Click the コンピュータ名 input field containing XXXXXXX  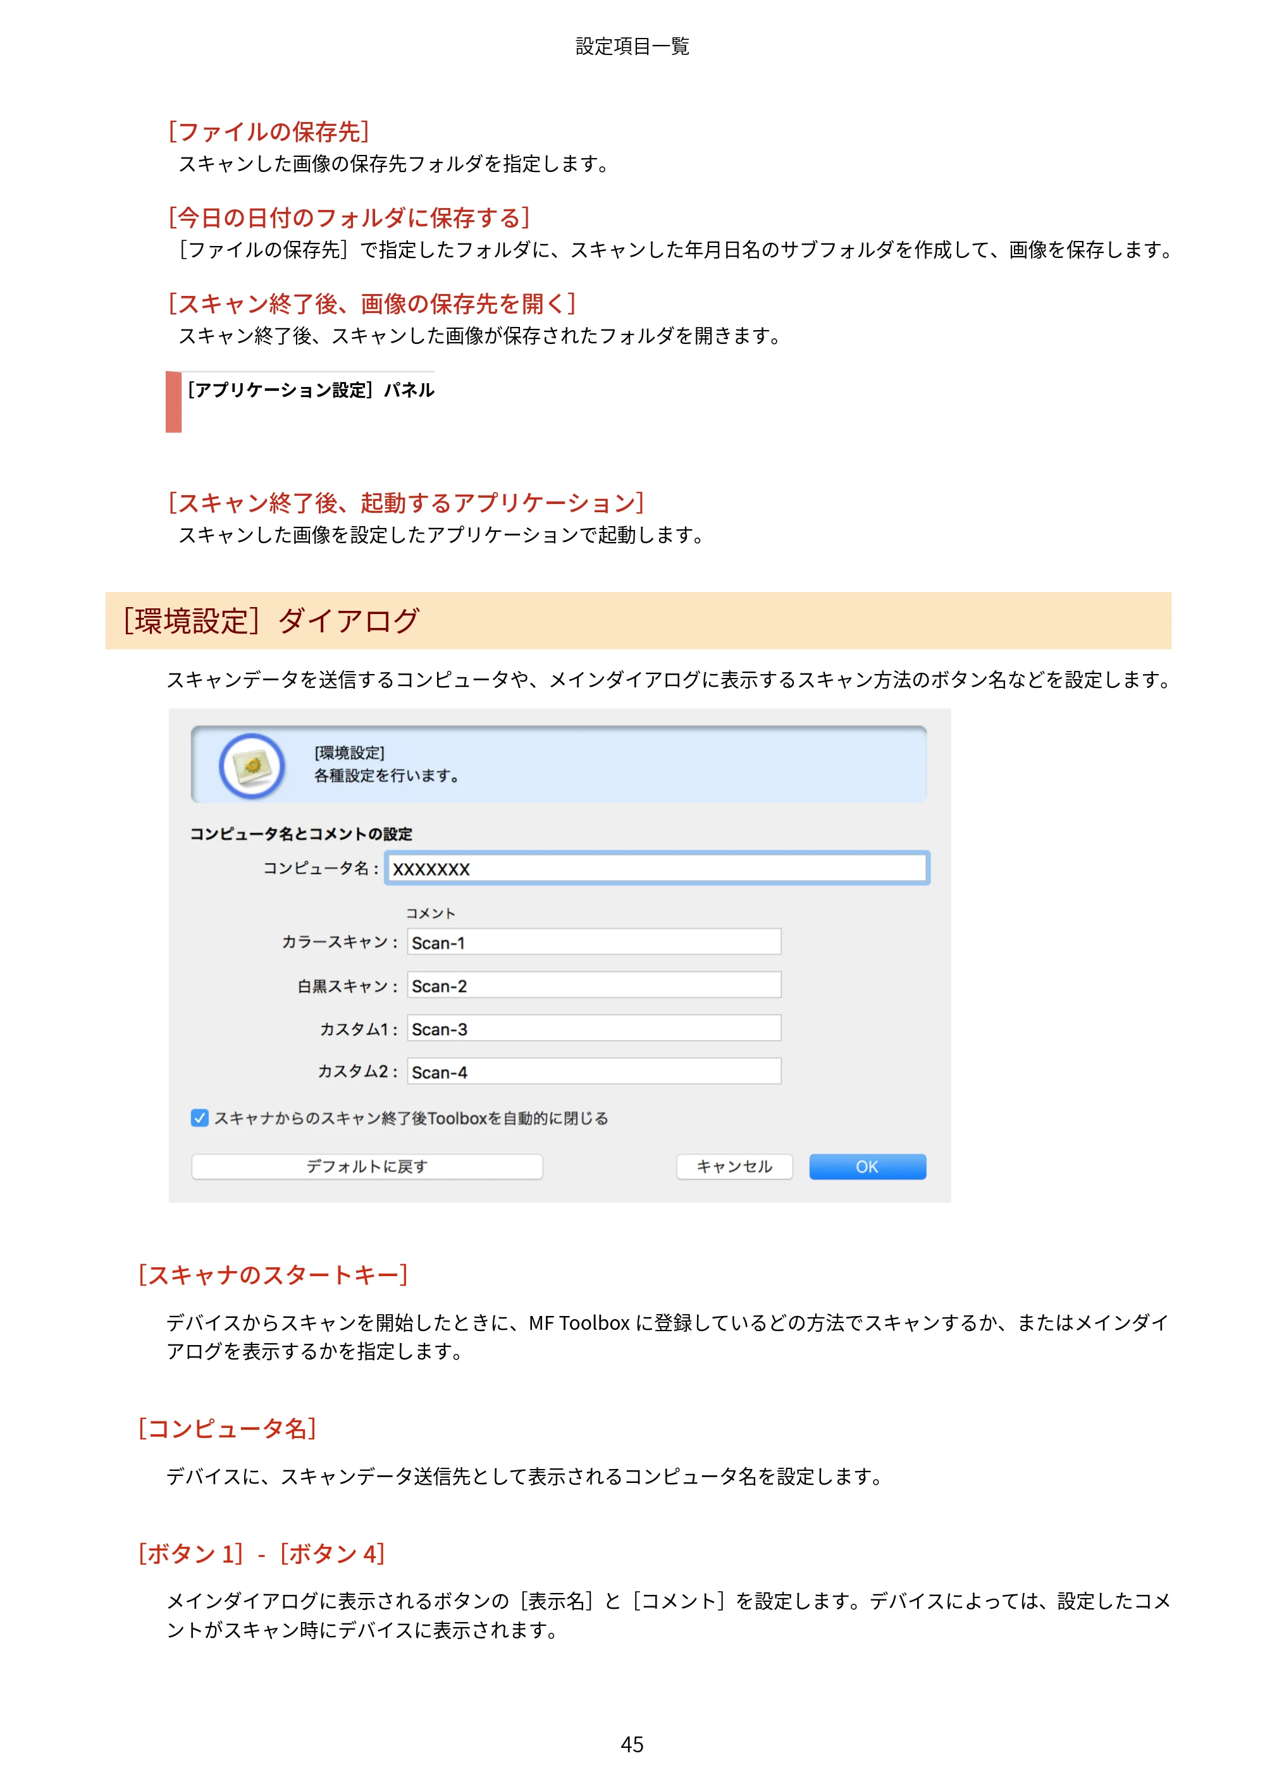657,868
